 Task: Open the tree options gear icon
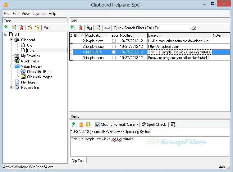[46, 28]
